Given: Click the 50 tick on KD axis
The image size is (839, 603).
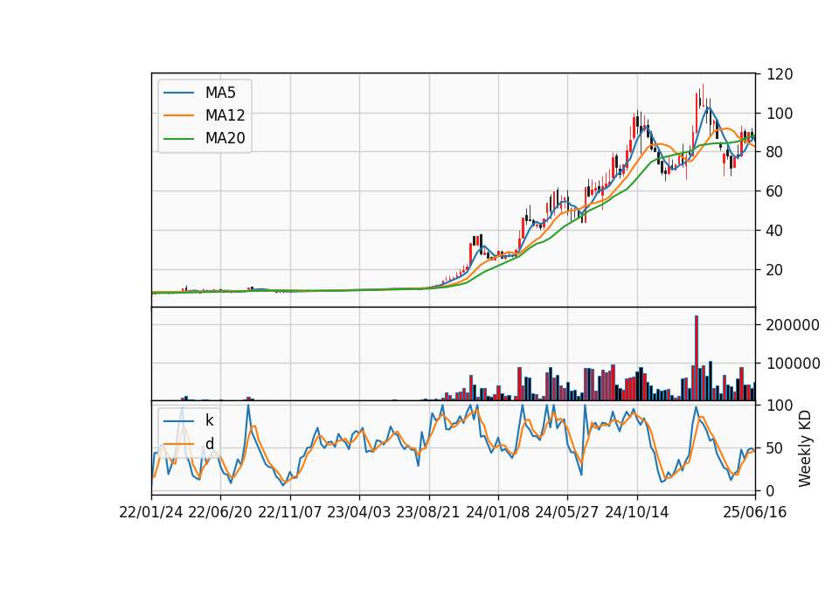Looking at the screenshot, I should pos(775,447).
